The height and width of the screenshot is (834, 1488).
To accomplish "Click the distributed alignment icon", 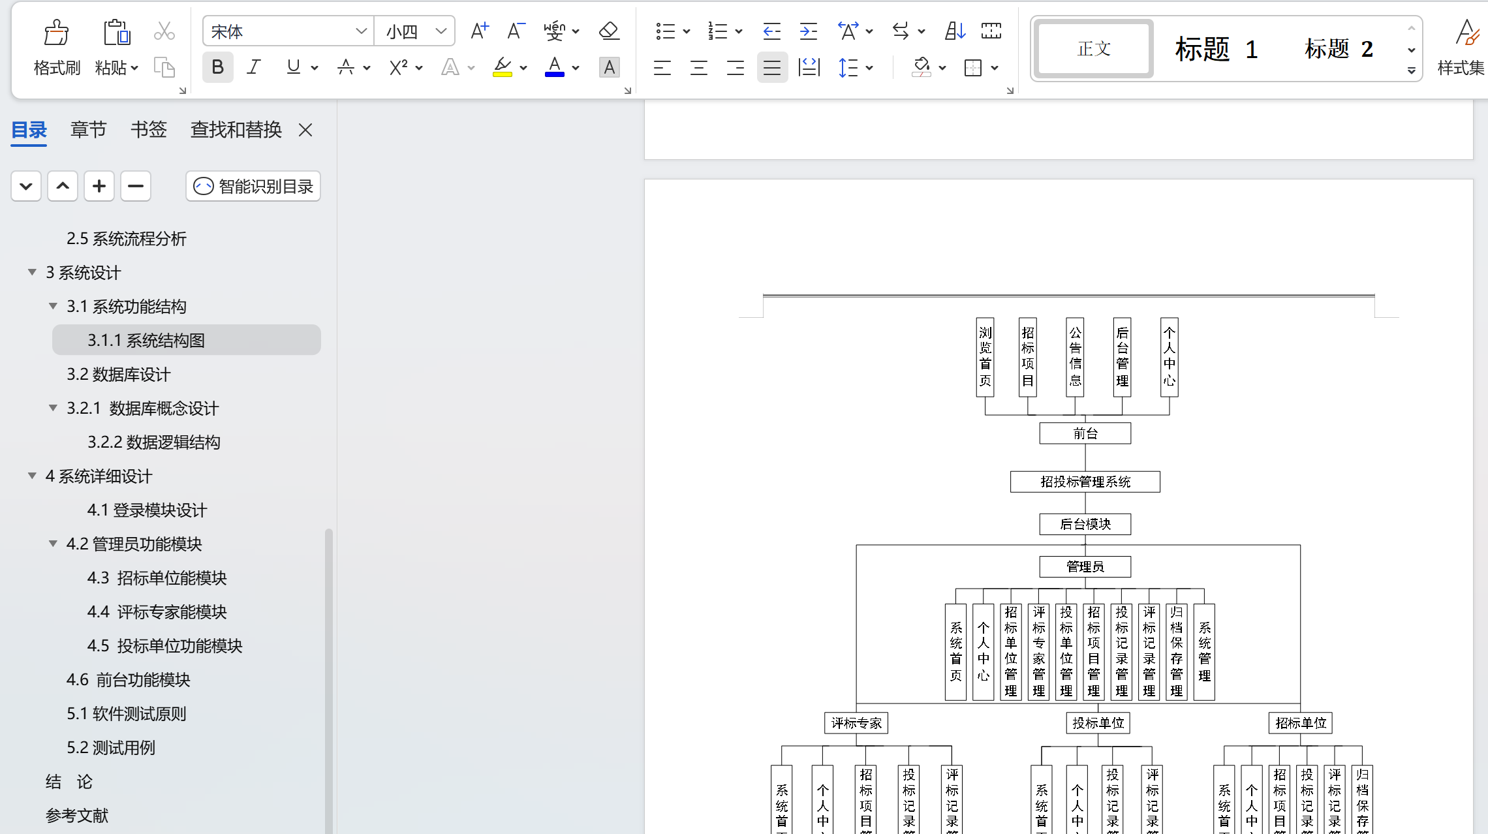I will 809,67.
